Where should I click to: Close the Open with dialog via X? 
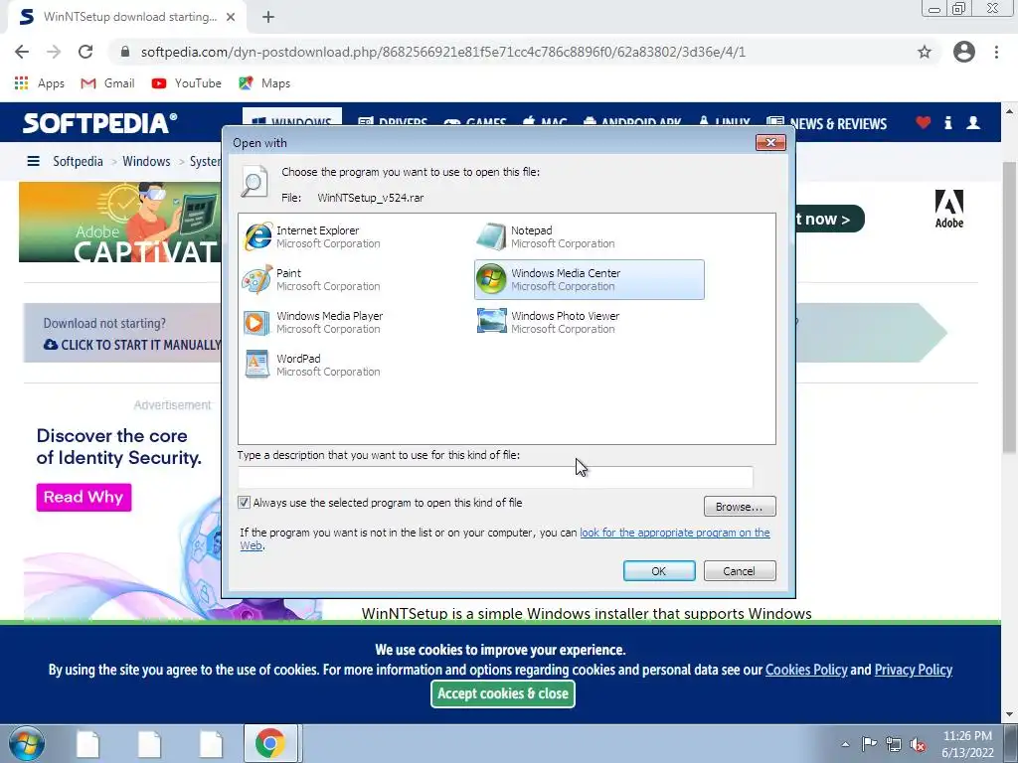coord(770,142)
